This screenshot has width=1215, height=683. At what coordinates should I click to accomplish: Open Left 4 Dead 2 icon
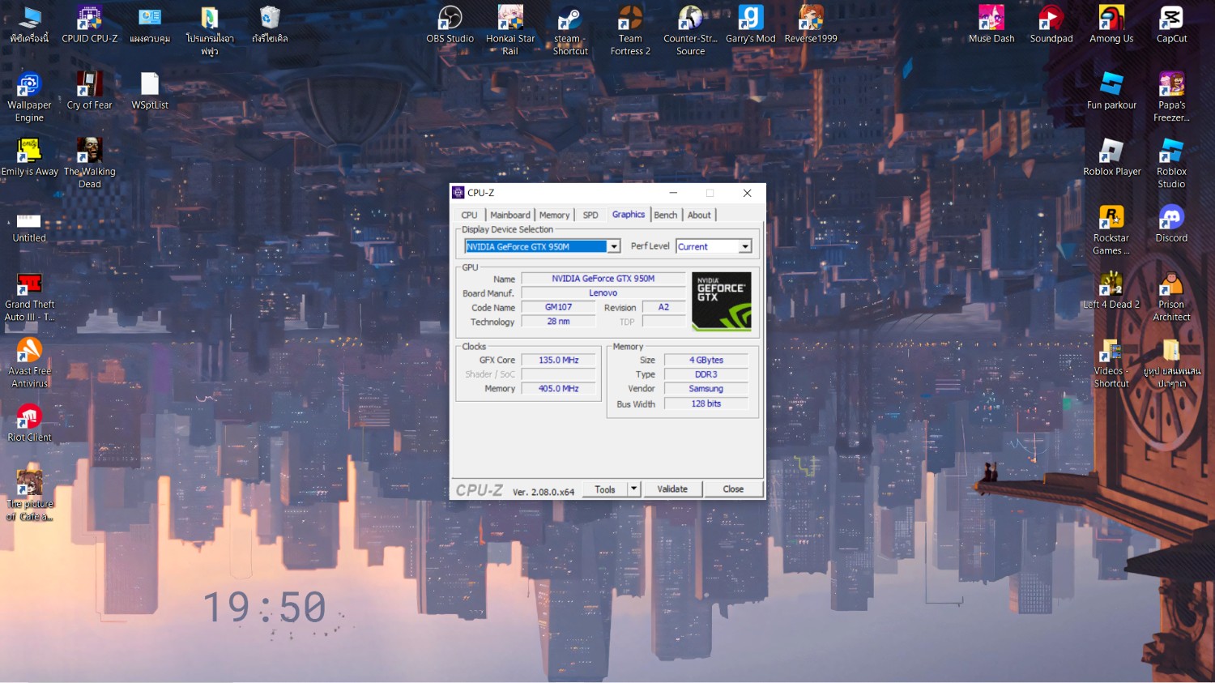[1111, 290]
